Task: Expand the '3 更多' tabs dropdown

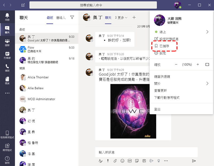Action: click(x=121, y=17)
